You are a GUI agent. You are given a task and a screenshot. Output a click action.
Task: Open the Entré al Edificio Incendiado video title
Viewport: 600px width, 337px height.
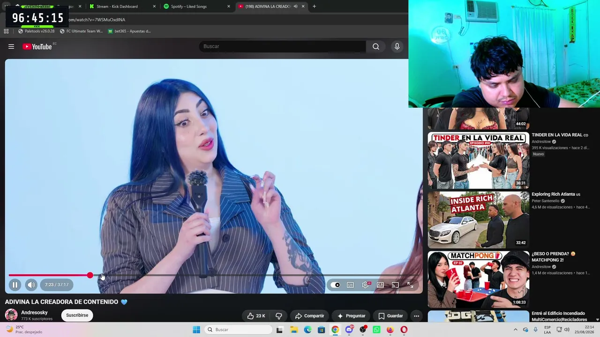click(559, 316)
